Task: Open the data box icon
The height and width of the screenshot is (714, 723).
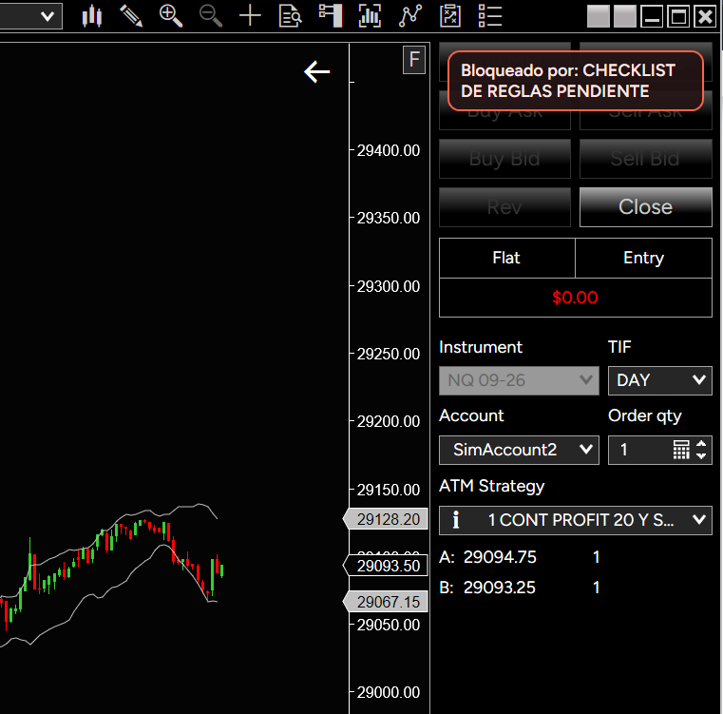Action: [x=291, y=16]
